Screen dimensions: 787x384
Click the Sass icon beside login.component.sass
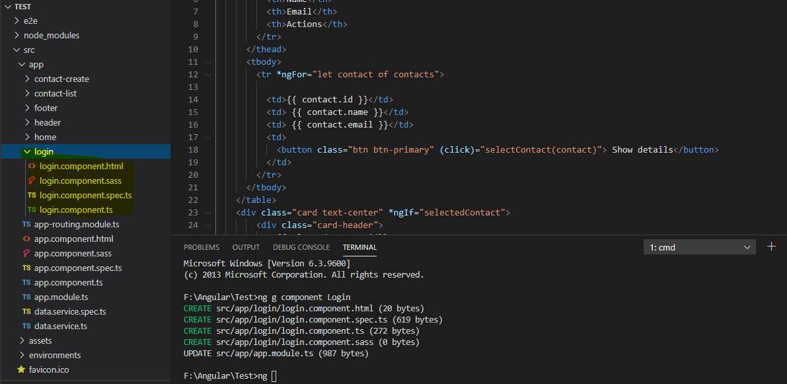(32, 181)
